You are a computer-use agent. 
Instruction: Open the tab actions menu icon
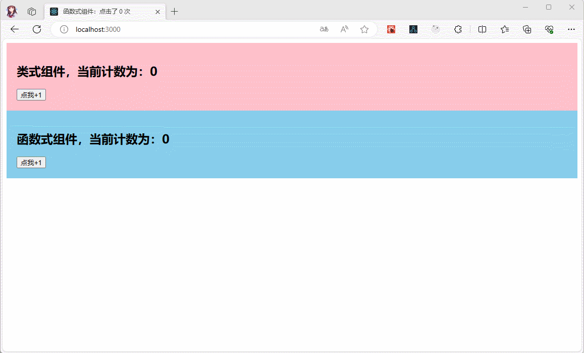32,12
